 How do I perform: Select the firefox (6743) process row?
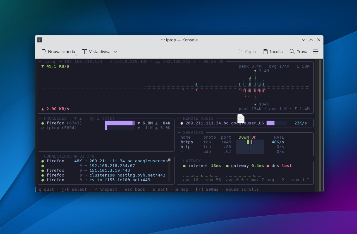106,123
